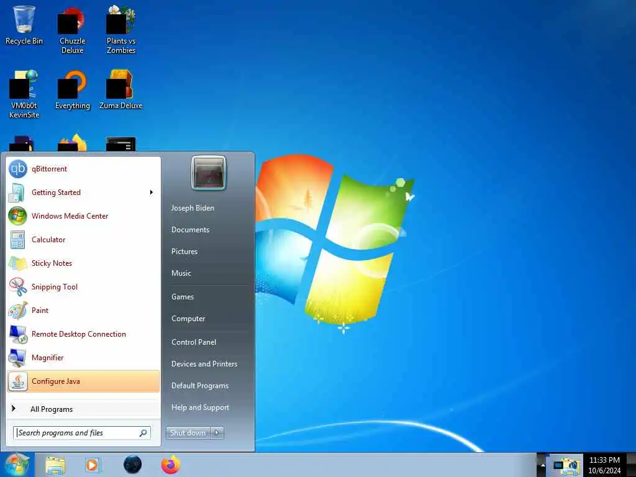Open the dark globe taskbar app
The width and height of the screenshot is (636, 477).
[133, 465]
